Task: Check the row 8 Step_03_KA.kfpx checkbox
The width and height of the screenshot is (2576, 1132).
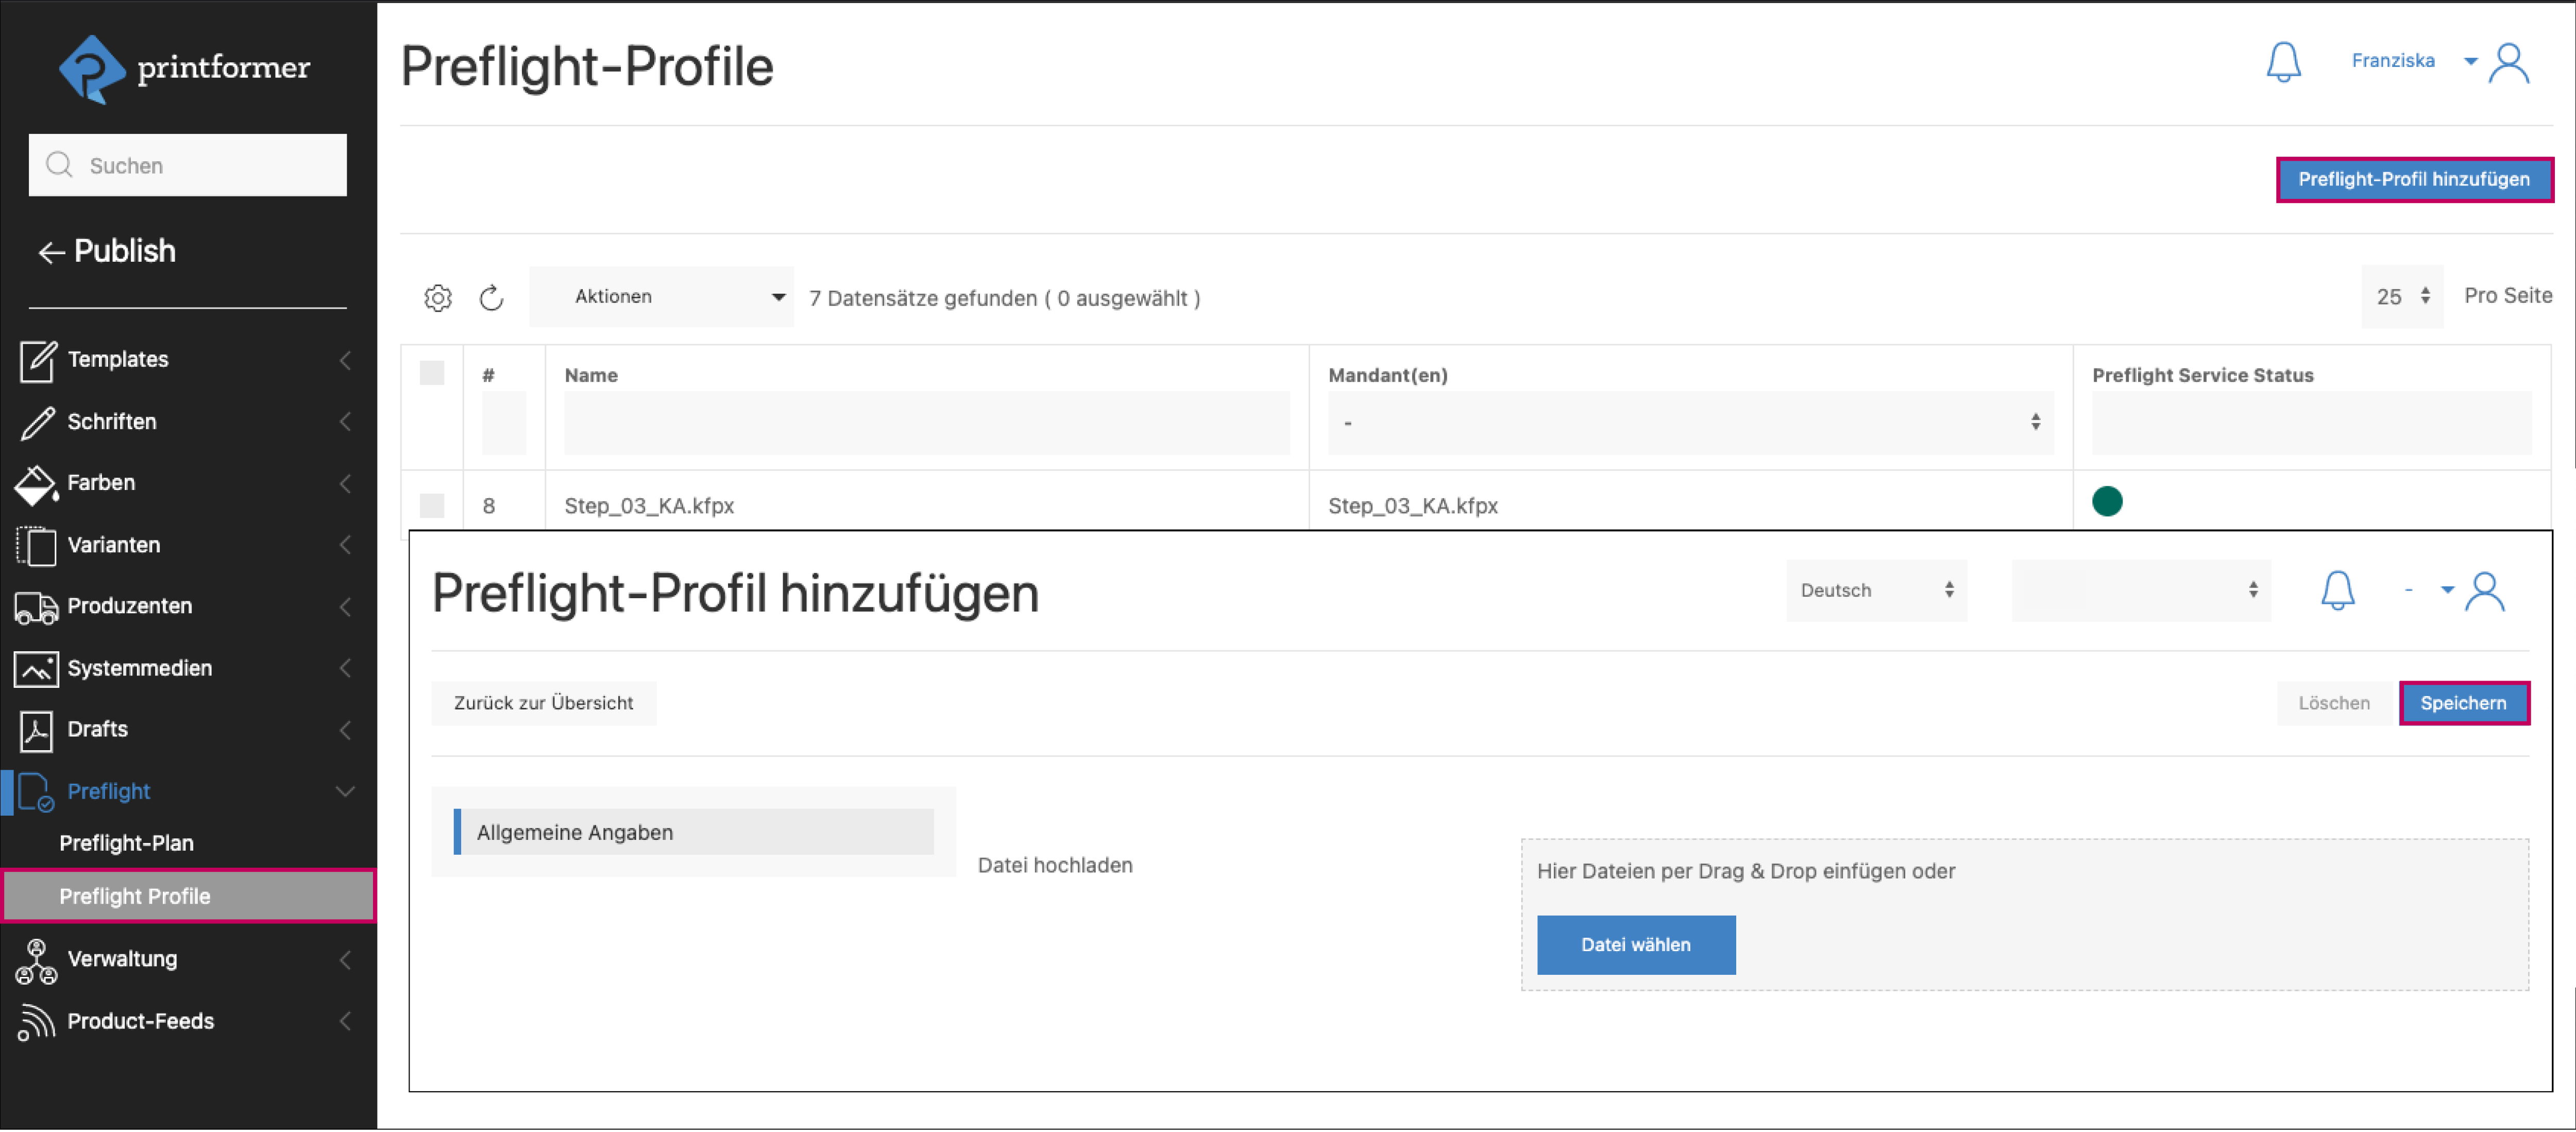Action: click(x=432, y=505)
